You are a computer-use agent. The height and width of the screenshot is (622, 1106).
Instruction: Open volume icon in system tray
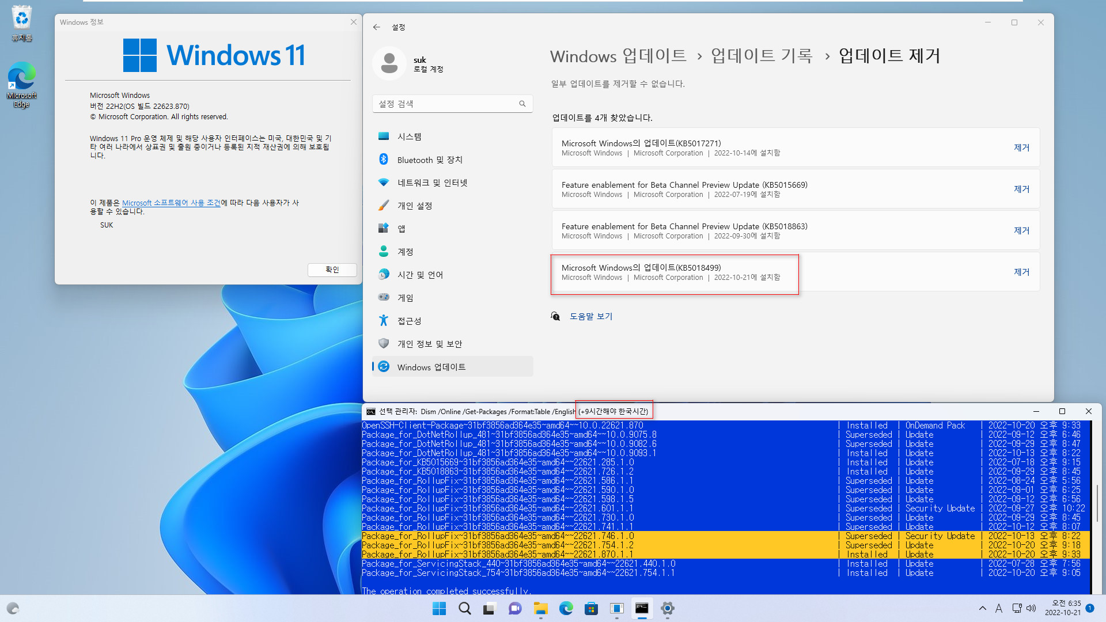[1031, 608]
